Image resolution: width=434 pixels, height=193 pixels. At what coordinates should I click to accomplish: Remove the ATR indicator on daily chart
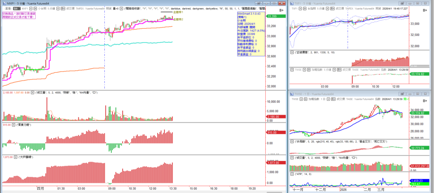(x=292, y=174)
